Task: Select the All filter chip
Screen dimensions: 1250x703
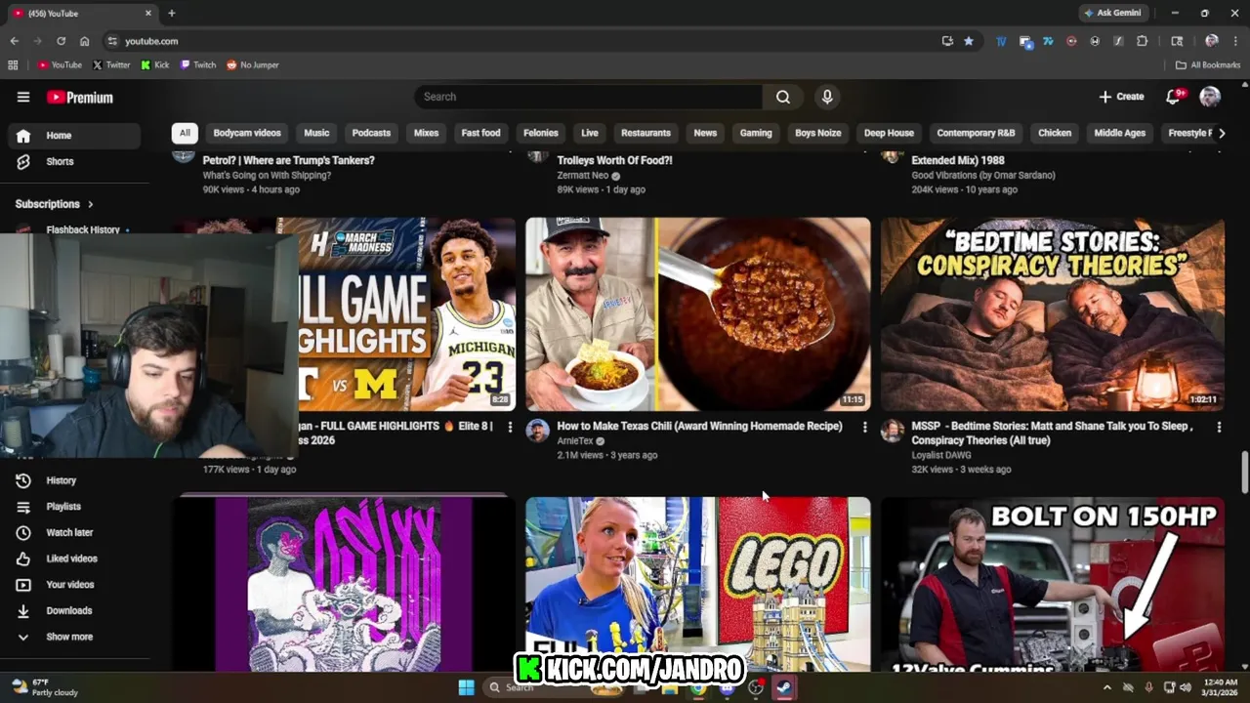Action: click(x=185, y=133)
